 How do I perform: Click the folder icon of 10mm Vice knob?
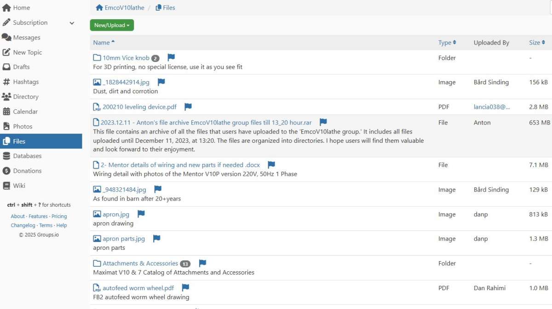point(97,58)
